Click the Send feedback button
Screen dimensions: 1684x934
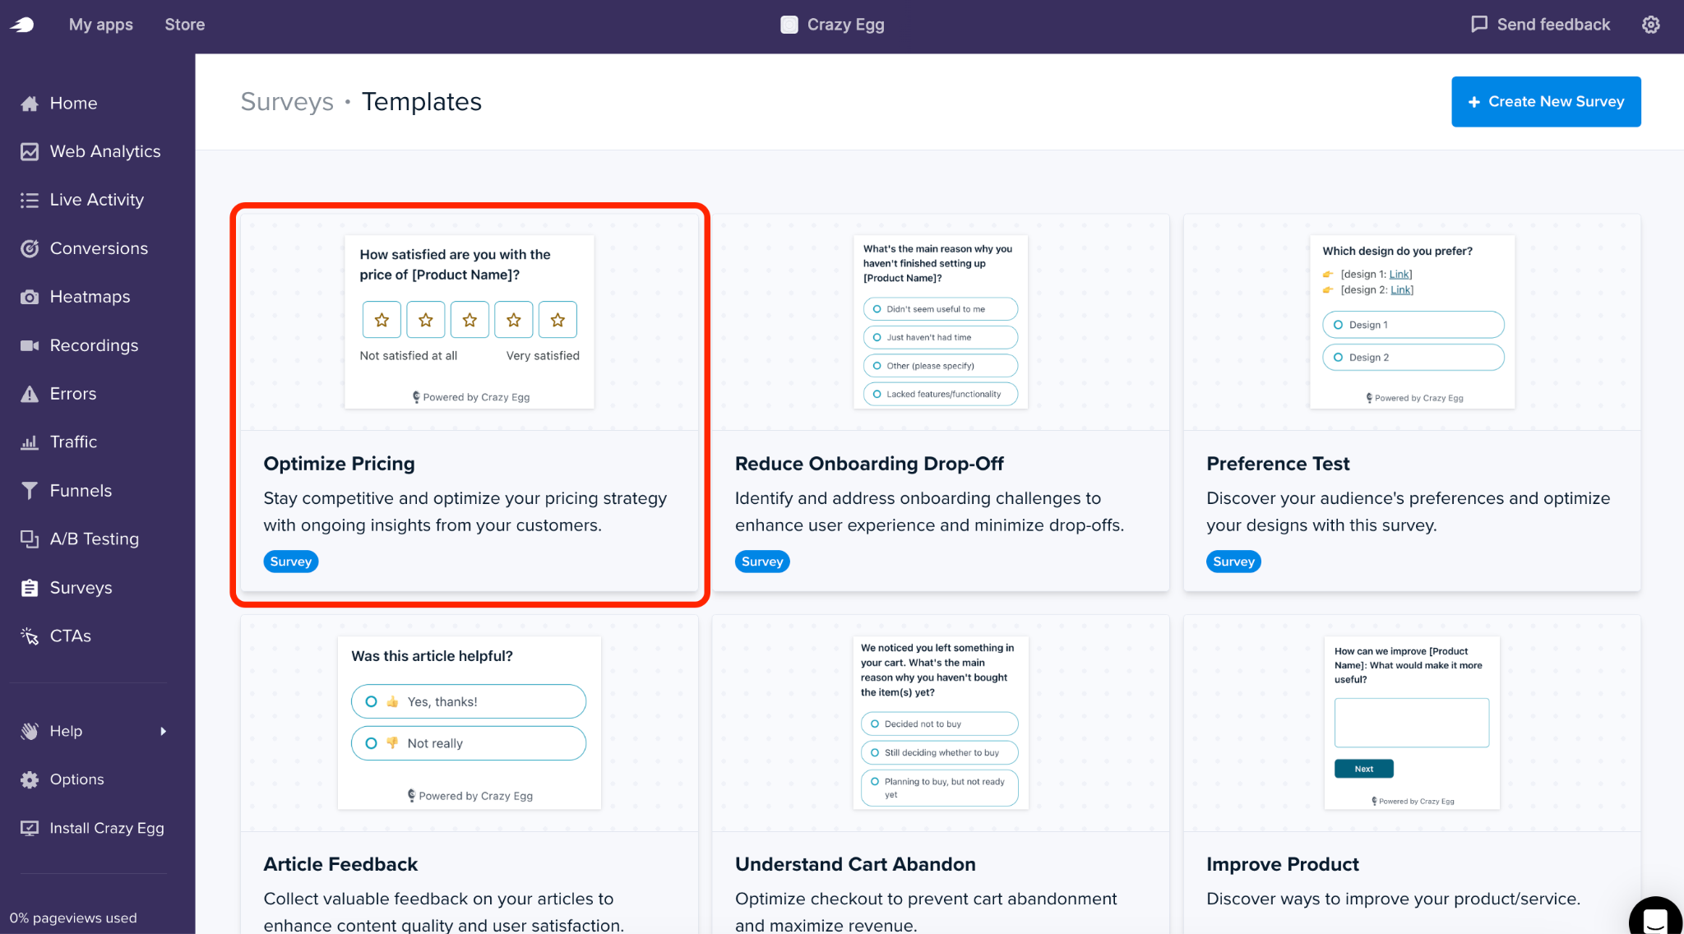click(1540, 25)
